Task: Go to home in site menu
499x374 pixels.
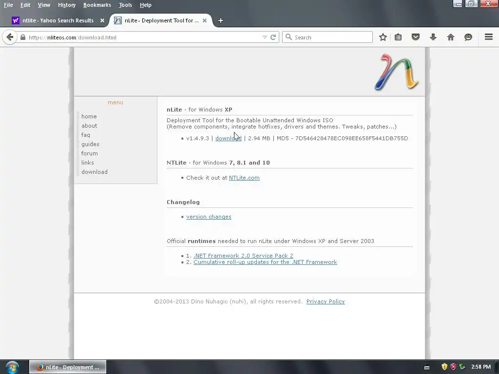Action: click(89, 116)
